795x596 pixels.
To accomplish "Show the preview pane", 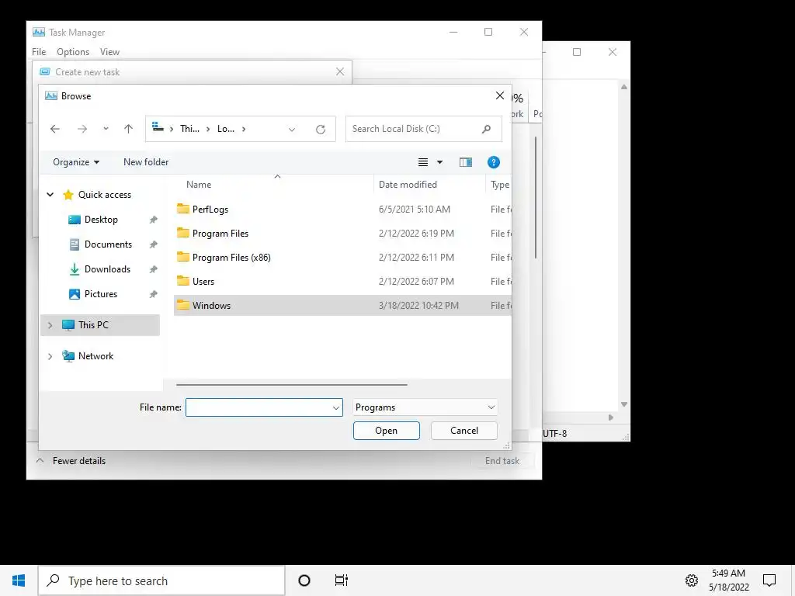I will 466,162.
